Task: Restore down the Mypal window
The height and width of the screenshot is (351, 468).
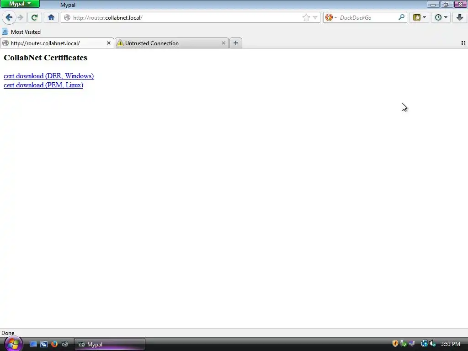Action: (447, 4)
